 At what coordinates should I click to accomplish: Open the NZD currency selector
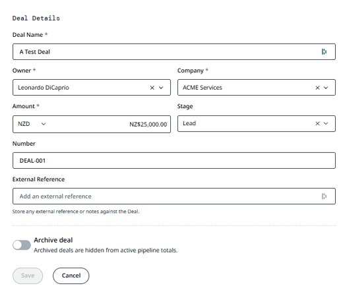(32, 124)
